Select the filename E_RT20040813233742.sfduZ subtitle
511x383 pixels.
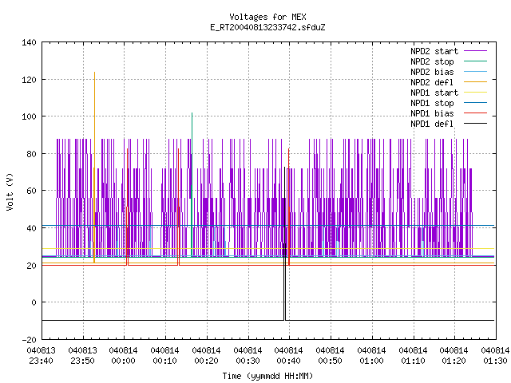pyautogui.click(x=267, y=27)
